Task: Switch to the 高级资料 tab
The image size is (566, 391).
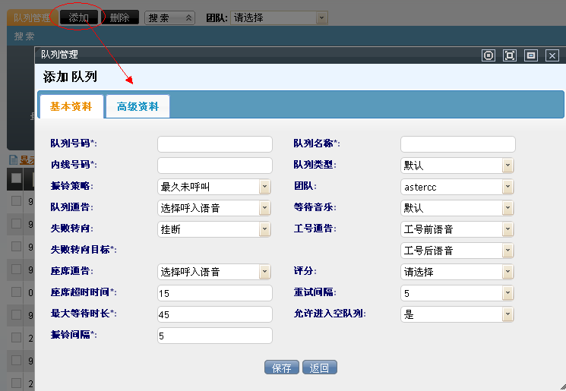Action: coord(138,107)
